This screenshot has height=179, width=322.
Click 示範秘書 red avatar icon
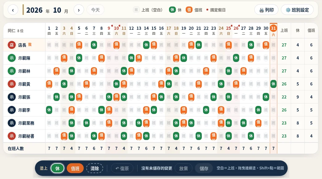click(12, 136)
